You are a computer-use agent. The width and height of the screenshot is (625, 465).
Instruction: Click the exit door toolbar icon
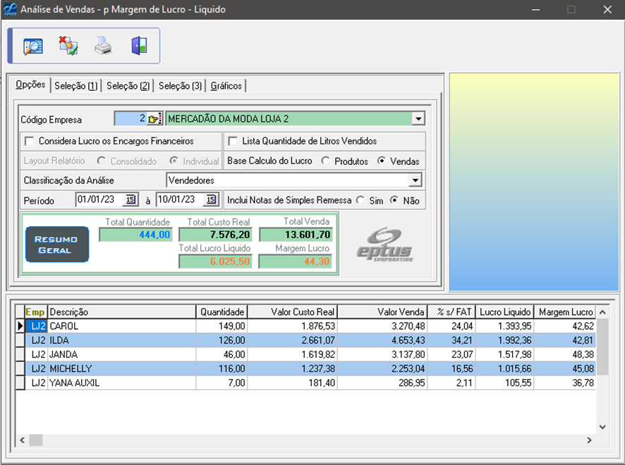[x=139, y=46]
